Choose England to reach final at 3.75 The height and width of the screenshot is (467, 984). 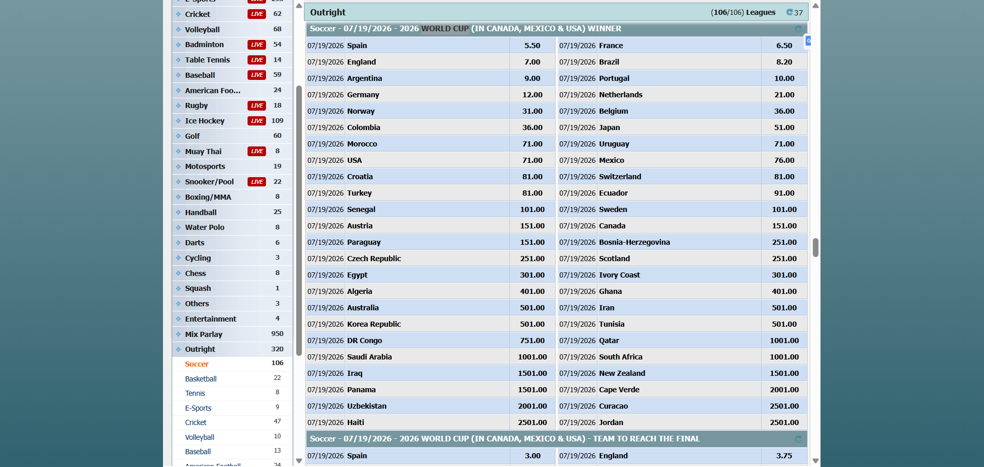(x=784, y=456)
